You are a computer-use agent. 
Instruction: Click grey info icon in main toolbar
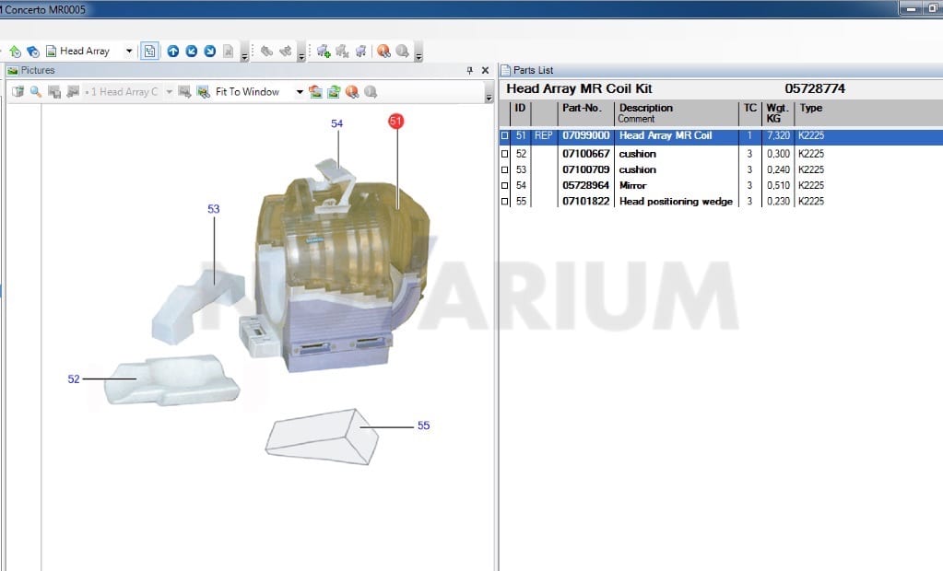[402, 51]
